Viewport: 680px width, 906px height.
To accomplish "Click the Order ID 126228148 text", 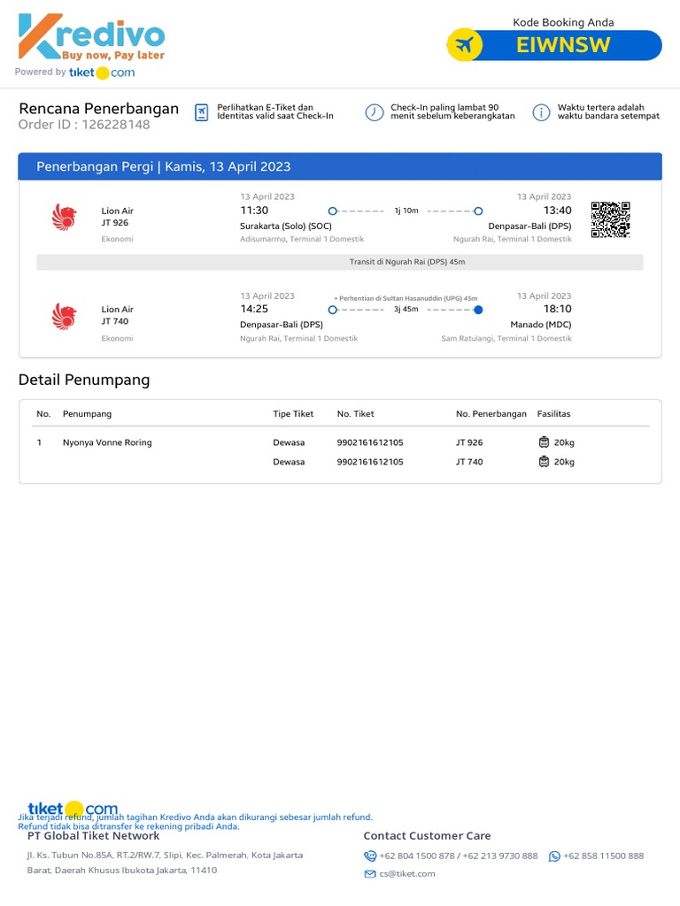I will coord(84,125).
